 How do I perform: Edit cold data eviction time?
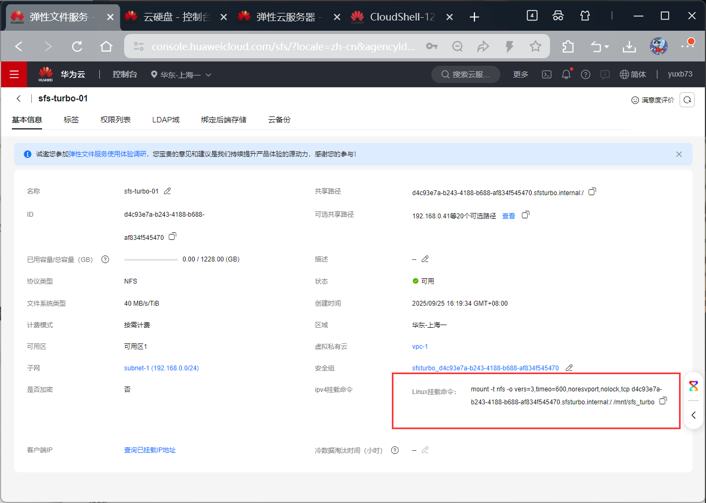click(425, 450)
